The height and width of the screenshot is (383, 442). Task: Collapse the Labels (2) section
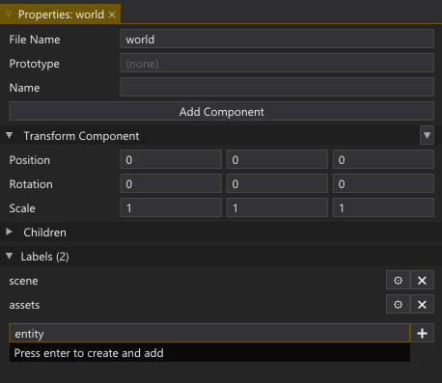coord(10,257)
